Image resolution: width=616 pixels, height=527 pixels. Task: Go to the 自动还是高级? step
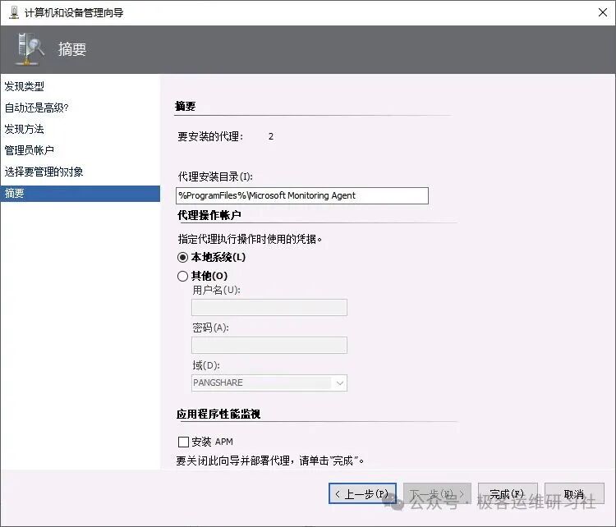(x=36, y=108)
